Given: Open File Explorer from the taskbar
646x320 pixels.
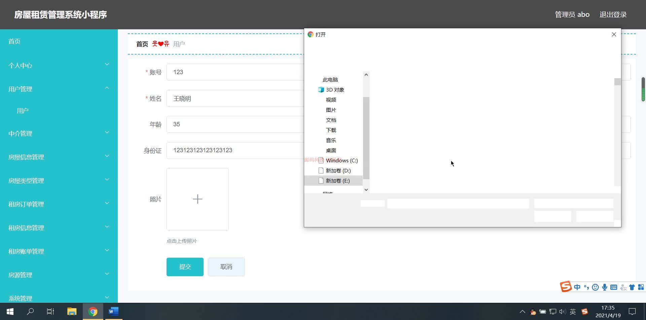Looking at the screenshot, I should pyautogui.click(x=72, y=311).
